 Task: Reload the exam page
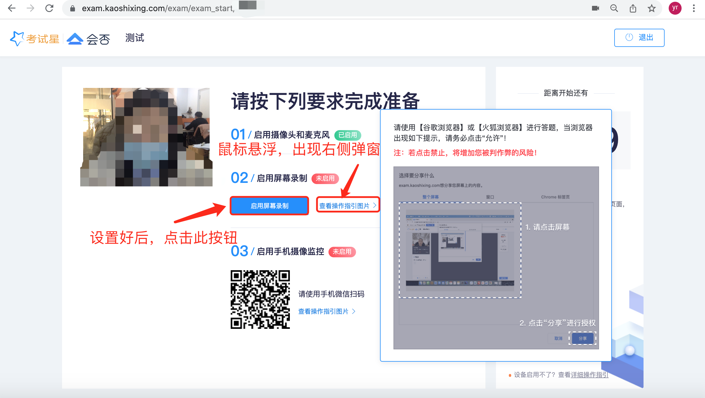pos(49,8)
